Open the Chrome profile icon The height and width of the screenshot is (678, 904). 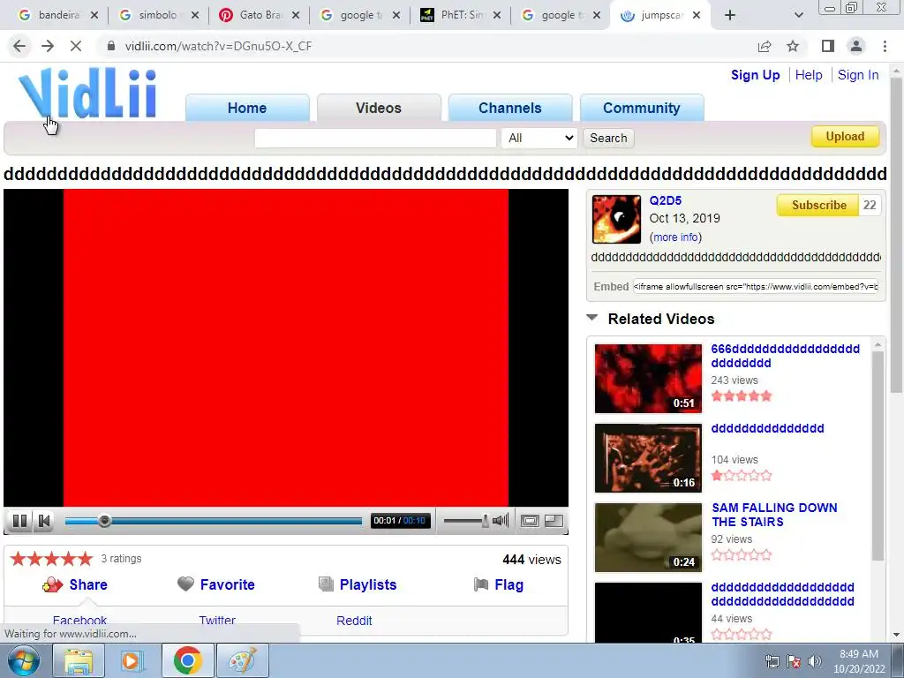point(856,46)
